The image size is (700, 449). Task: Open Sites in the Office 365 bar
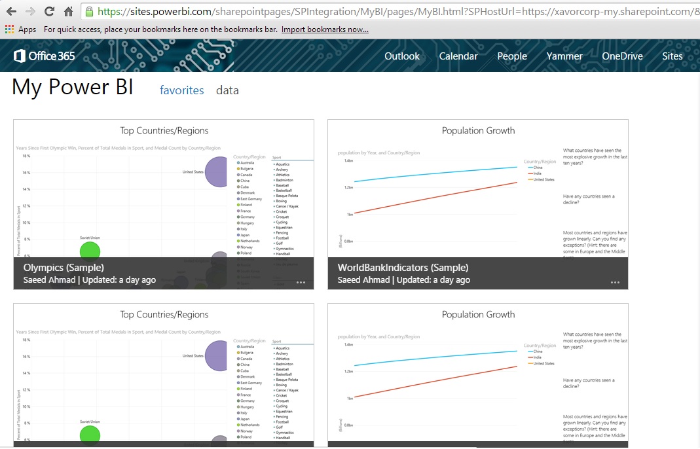672,56
